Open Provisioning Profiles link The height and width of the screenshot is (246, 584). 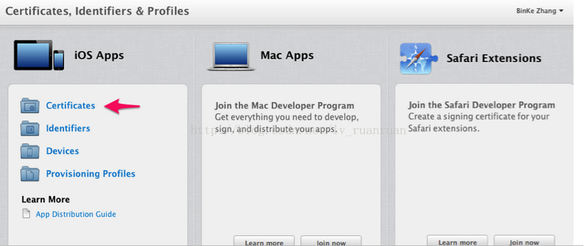90,174
